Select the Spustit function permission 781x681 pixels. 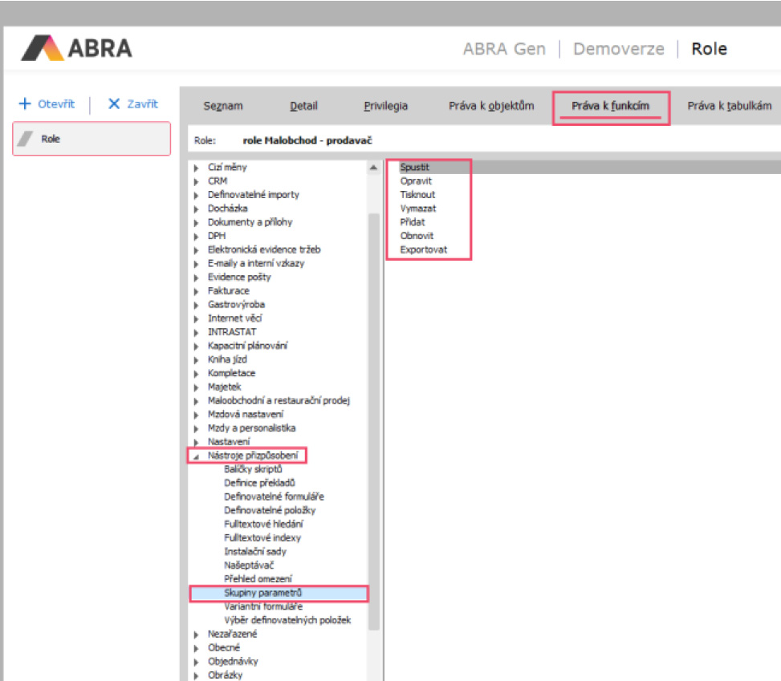click(417, 167)
